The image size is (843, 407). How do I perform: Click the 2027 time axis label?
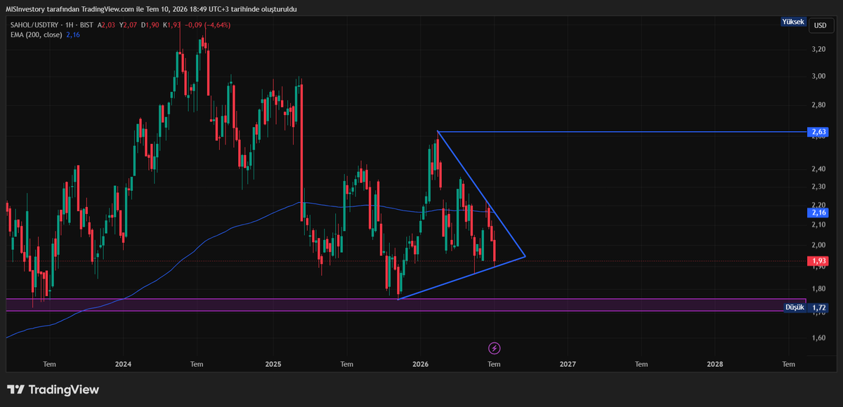point(568,364)
